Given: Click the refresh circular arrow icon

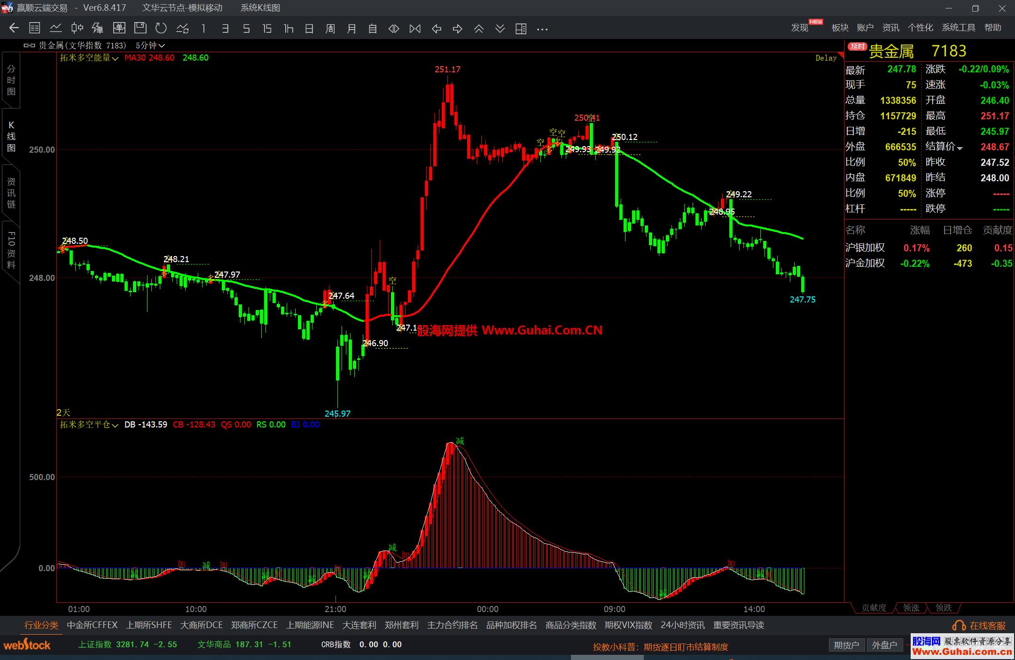Looking at the screenshot, I should [161, 29].
